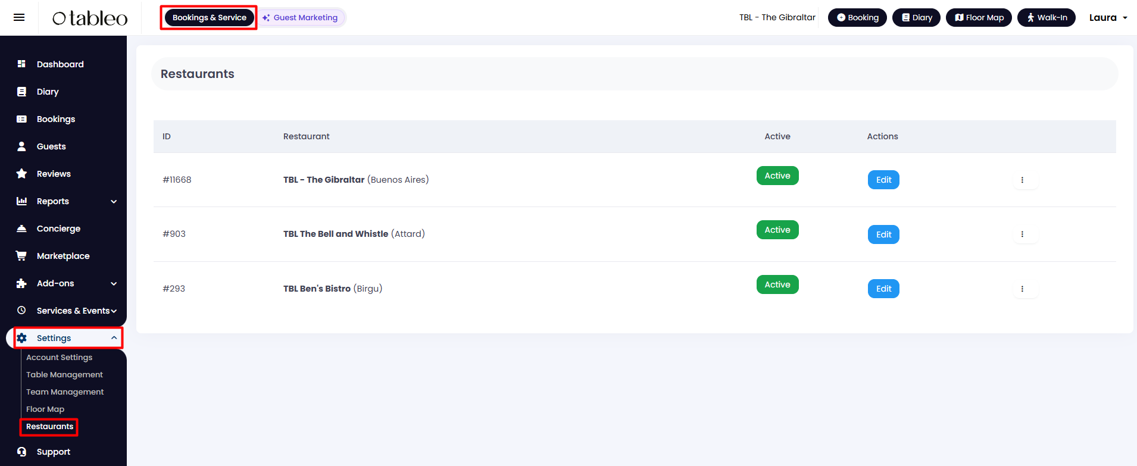Click the Diary book icon in sidebar
This screenshot has height=466, width=1137.
point(21,92)
